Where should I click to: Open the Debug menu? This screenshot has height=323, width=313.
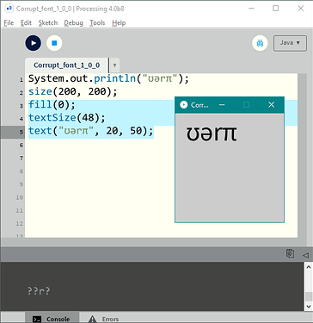(x=73, y=22)
